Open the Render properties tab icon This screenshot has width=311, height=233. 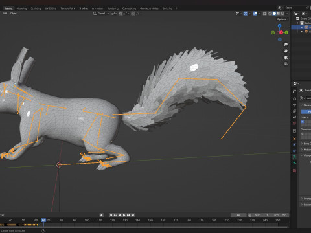click(x=294, y=99)
